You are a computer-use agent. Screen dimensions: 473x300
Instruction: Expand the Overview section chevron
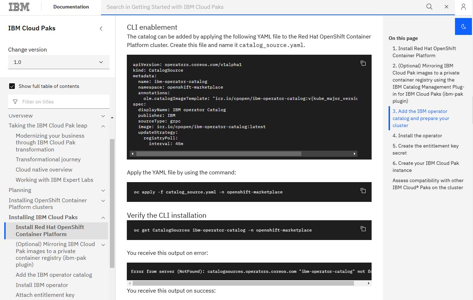tap(103, 116)
